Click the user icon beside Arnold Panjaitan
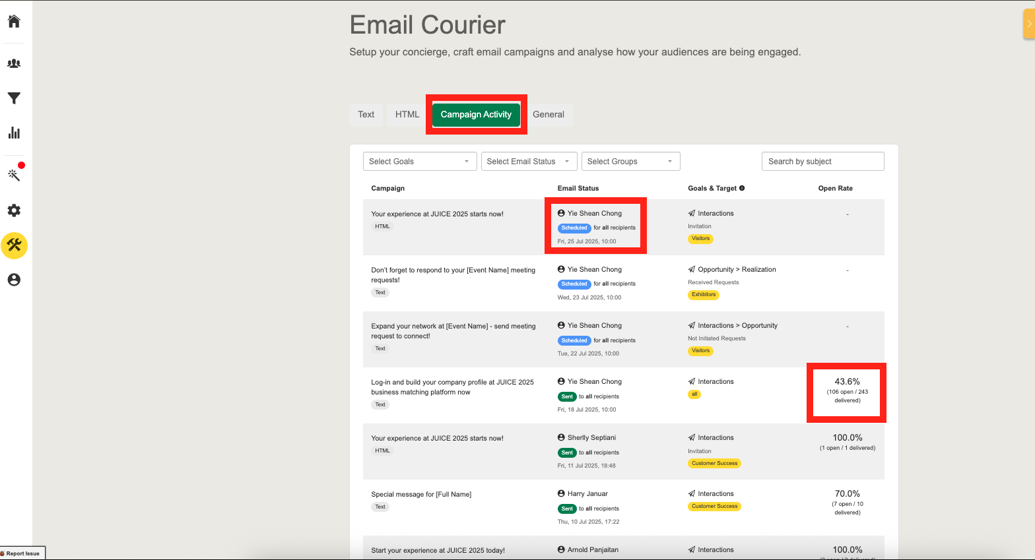 coord(561,549)
